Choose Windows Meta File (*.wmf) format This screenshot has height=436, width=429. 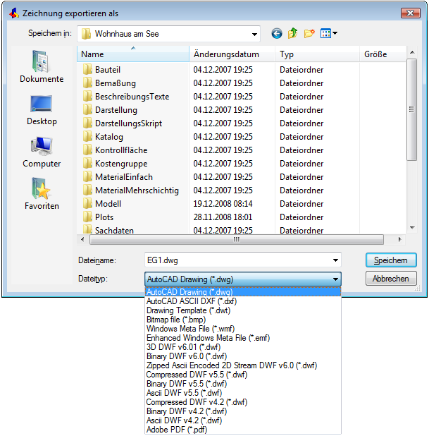(x=243, y=329)
